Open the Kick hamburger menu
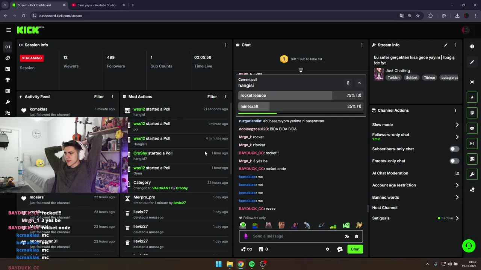The width and height of the screenshot is (481, 270). click(x=9, y=30)
